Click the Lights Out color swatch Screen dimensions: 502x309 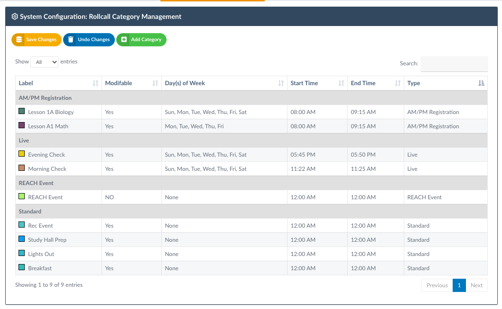click(x=22, y=253)
